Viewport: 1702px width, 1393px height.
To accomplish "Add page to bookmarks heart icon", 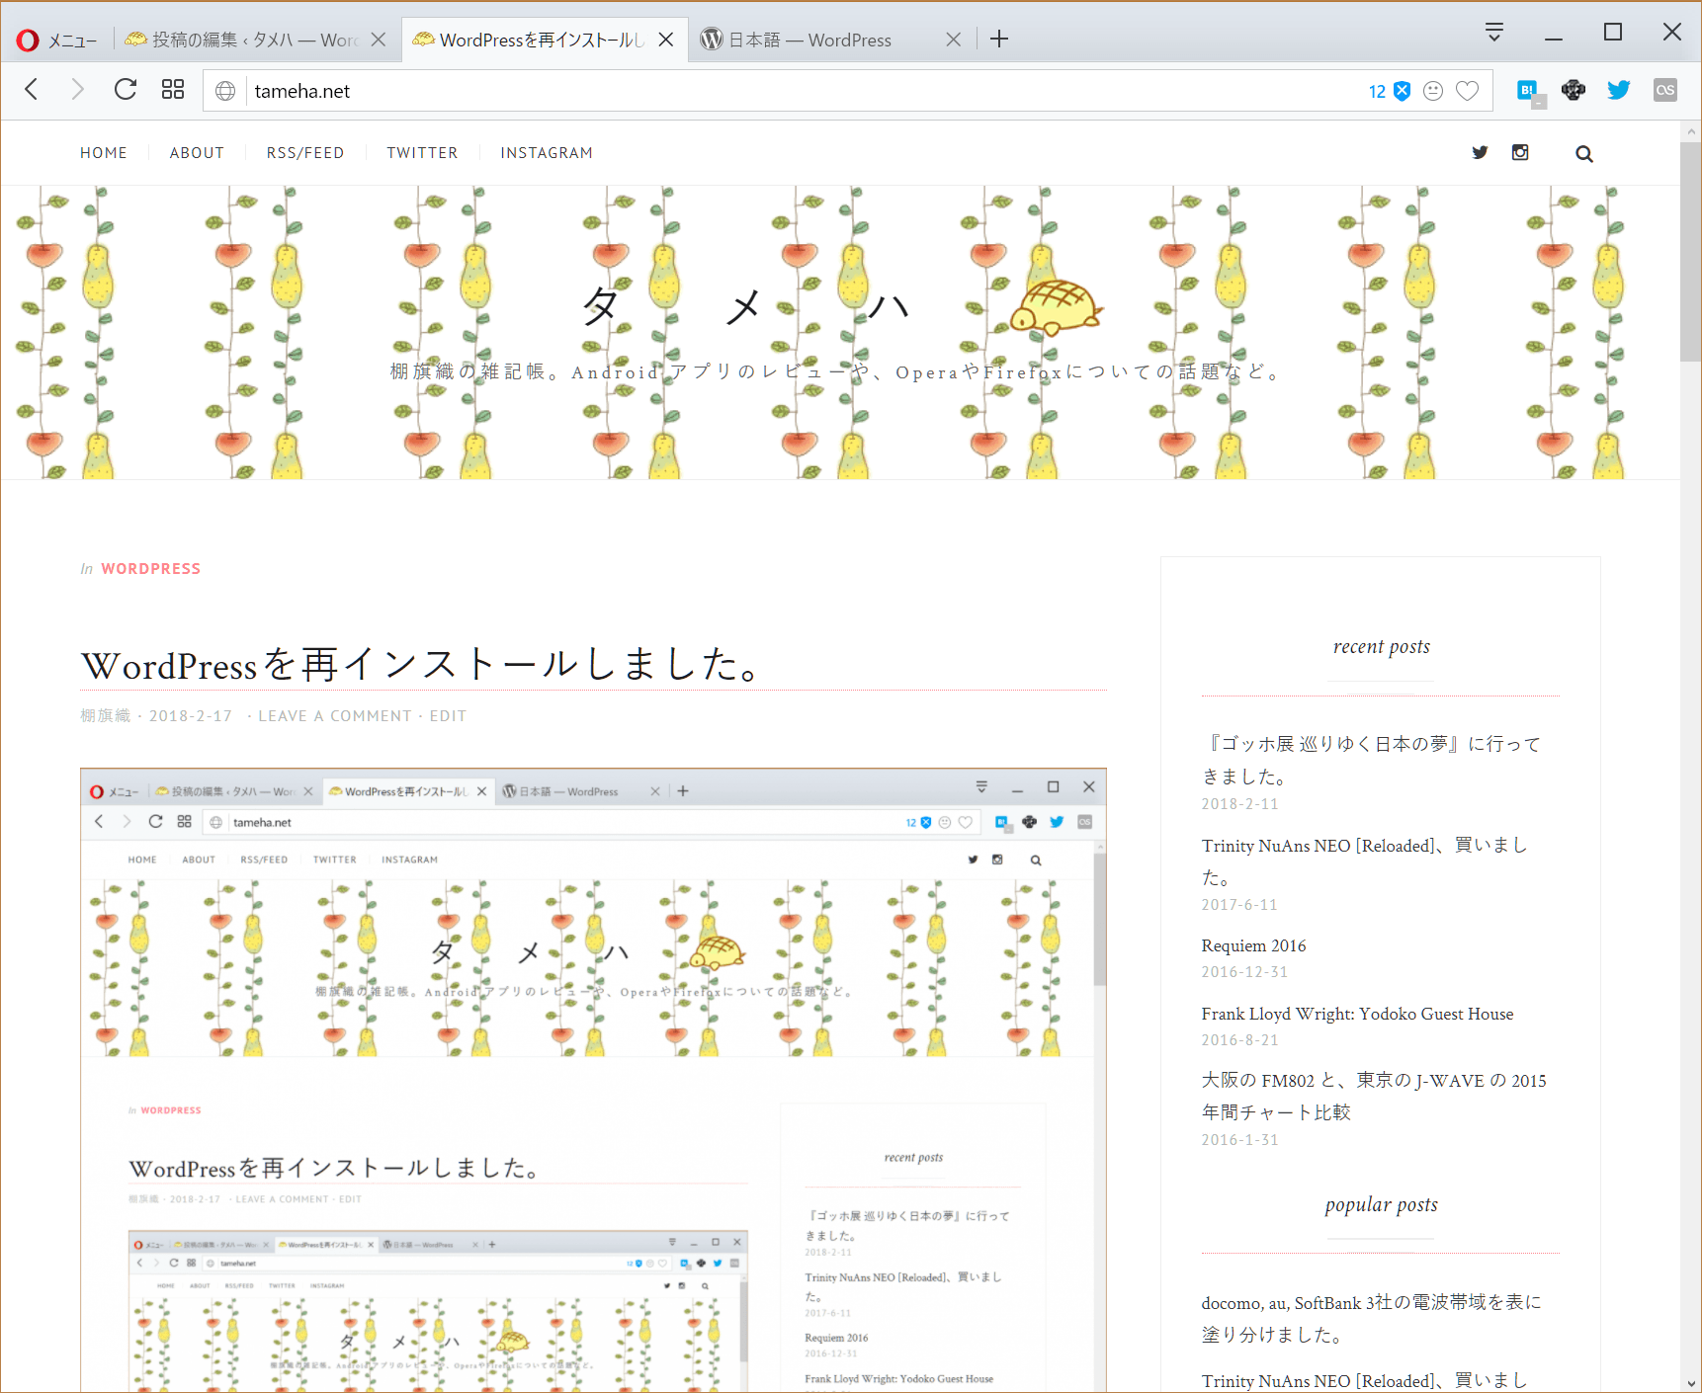I will tap(1468, 91).
